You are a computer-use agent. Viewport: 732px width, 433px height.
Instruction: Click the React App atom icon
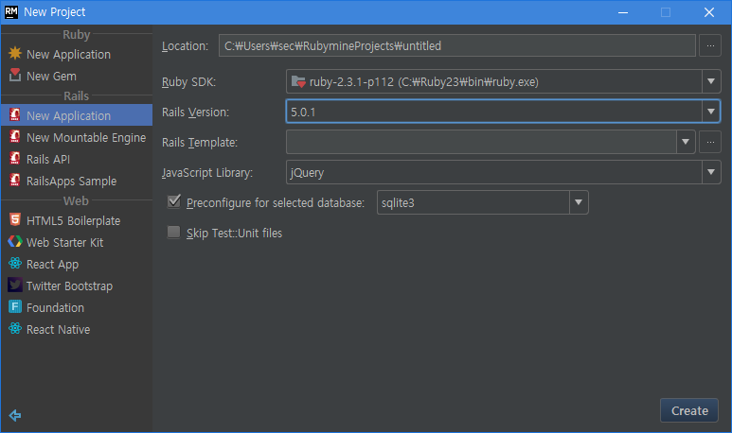pos(15,264)
